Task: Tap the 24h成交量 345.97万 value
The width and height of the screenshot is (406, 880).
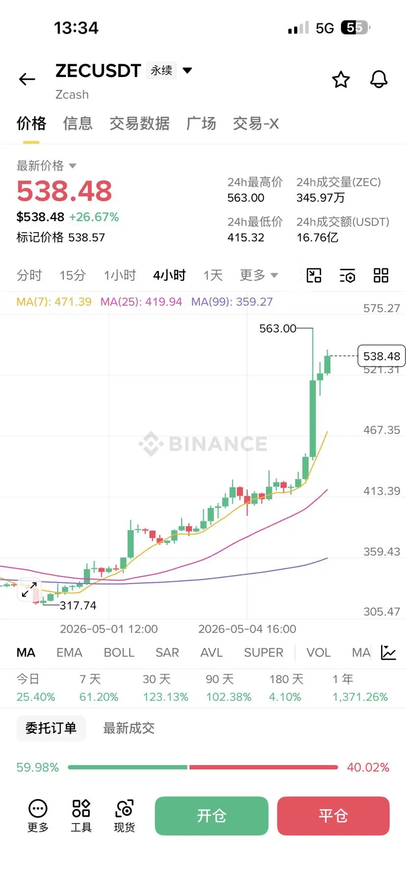Action: [321, 198]
